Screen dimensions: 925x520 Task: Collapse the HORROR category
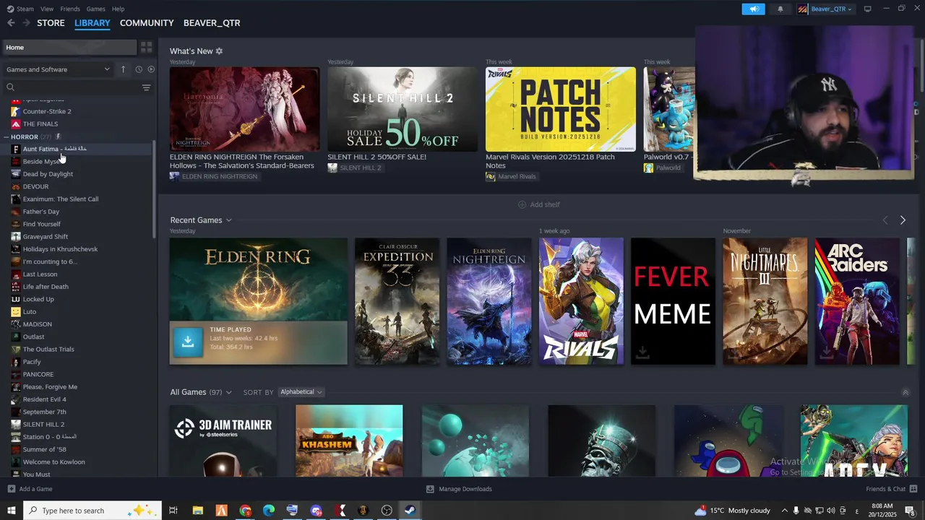point(7,137)
